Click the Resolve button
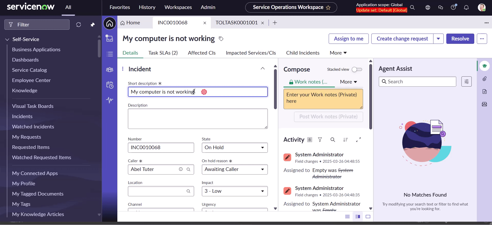This screenshot has height=225, width=492. coord(460,39)
